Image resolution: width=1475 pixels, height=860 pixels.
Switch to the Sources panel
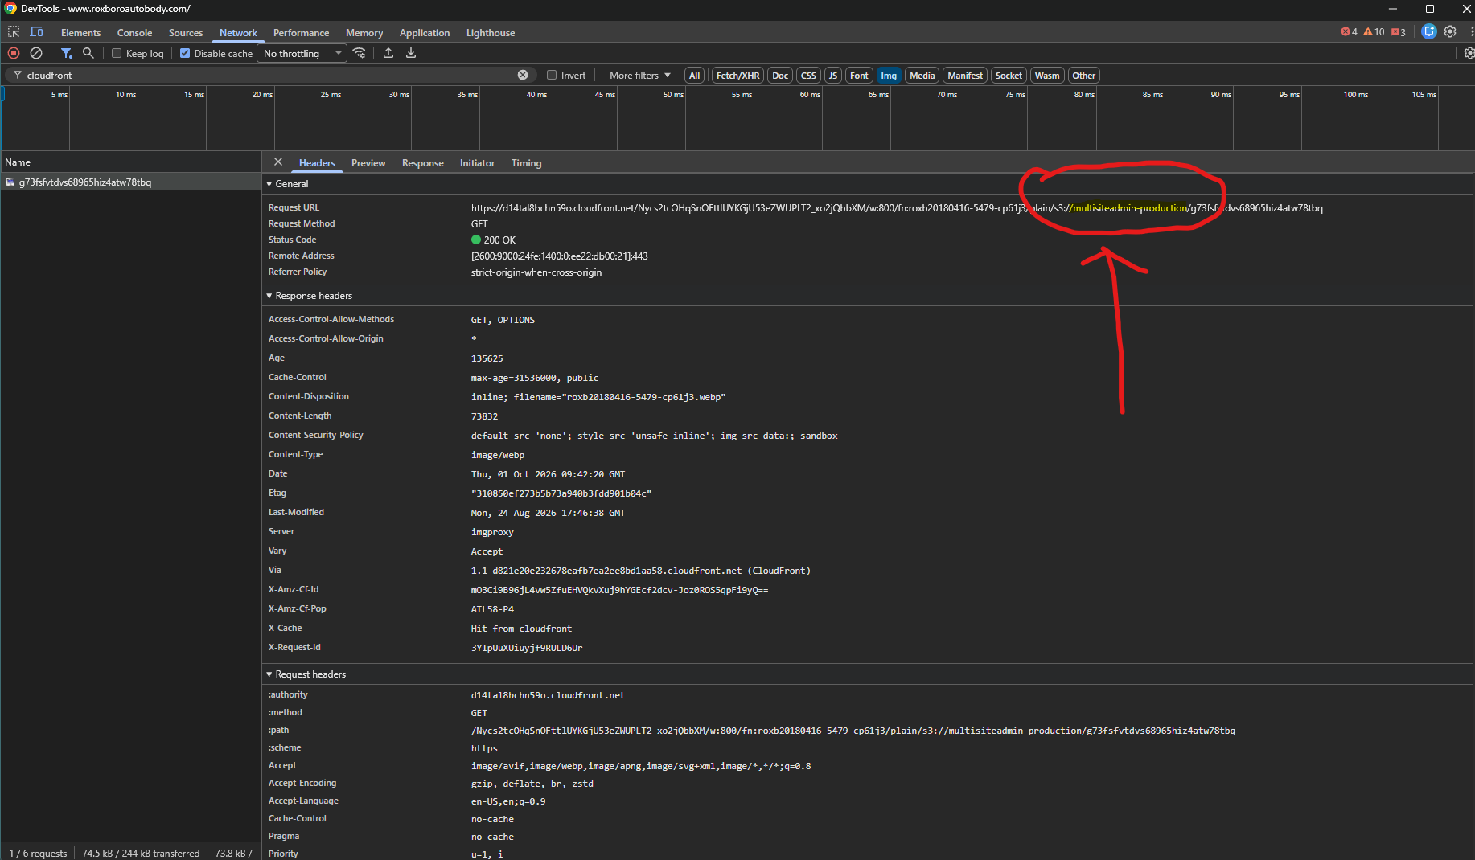tap(186, 33)
